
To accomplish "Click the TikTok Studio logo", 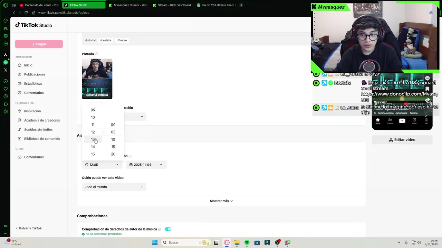I will pos(33,25).
